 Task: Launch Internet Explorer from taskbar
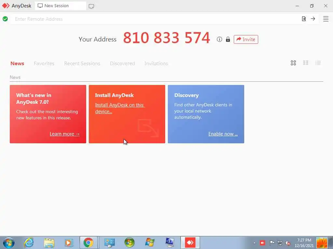coord(29,243)
